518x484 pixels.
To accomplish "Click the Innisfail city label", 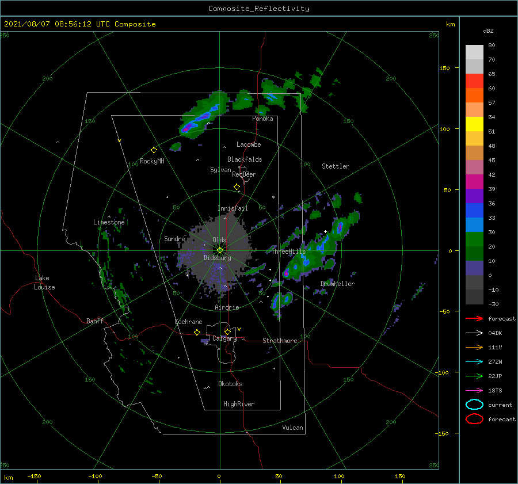I will [x=233, y=208].
